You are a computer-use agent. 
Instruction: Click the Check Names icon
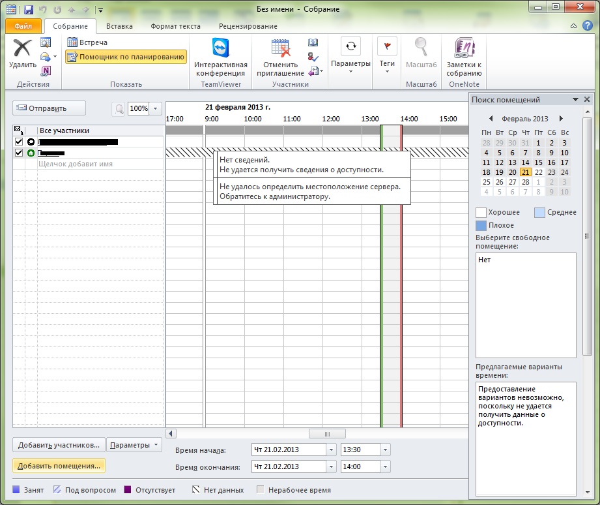click(x=313, y=57)
